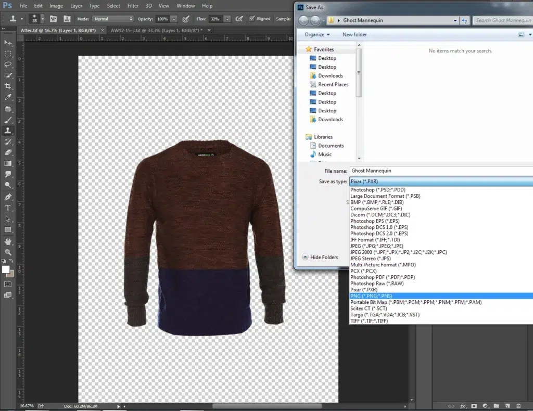Click the delete layer trash icon

(x=518, y=406)
